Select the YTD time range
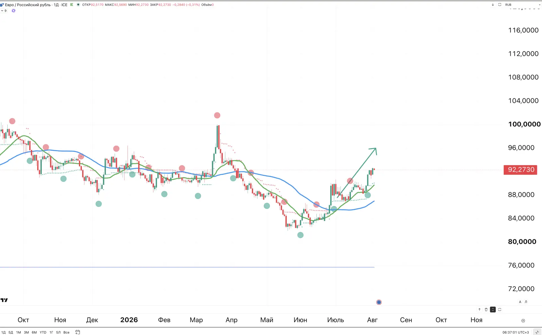The width and height of the screenshot is (542, 335). pyautogui.click(x=43, y=332)
